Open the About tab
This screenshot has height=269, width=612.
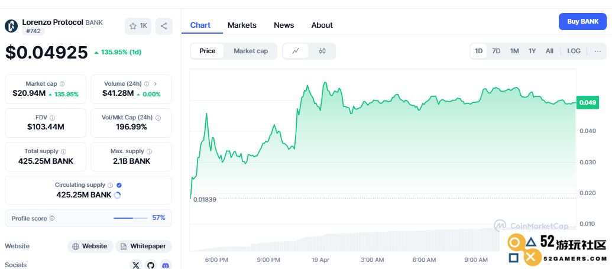(x=322, y=25)
